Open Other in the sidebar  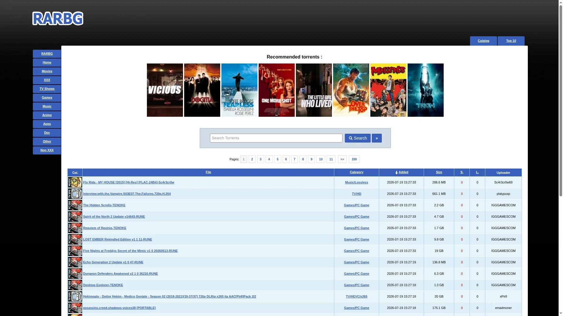tap(47, 142)
